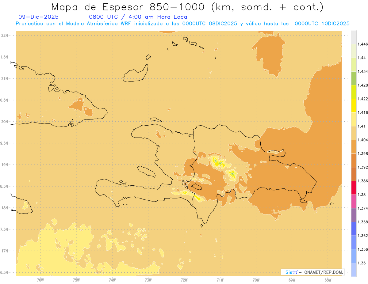
Task: Click the 70W longitude label
Action: 256,280
